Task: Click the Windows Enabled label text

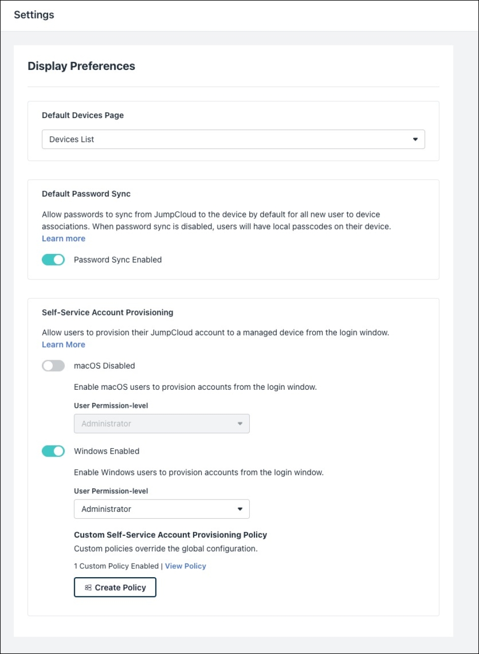Action: (107, 451)
